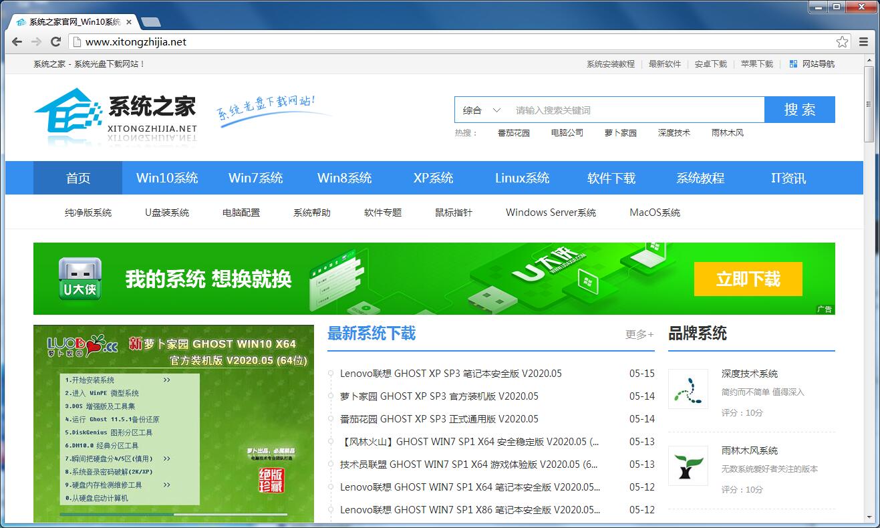This screenshot has height=528, width=880.
Task: Open a new browser tab
Action: (x=150, y=22)
